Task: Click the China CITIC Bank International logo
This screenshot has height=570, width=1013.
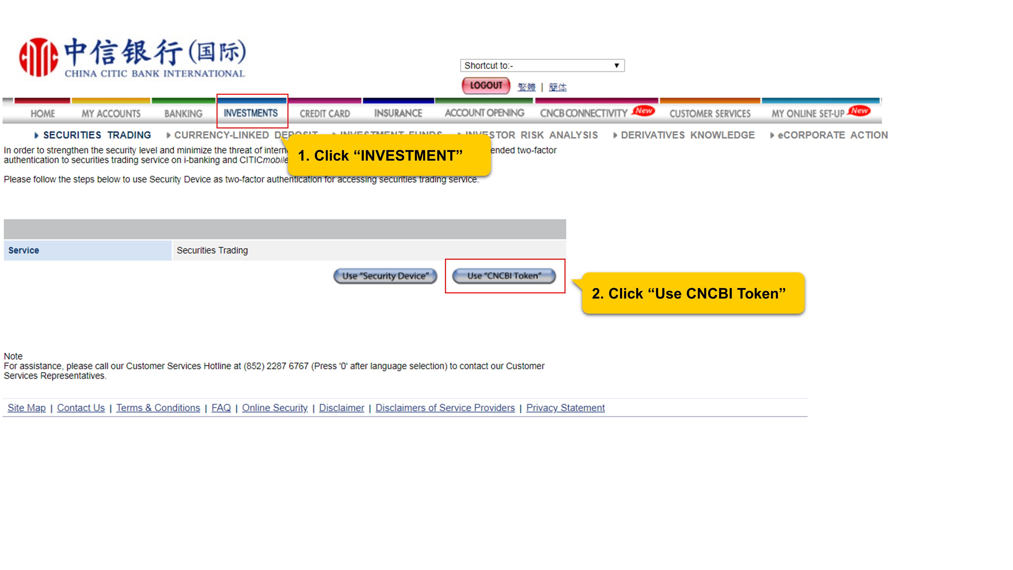Action: click(133, 58)
